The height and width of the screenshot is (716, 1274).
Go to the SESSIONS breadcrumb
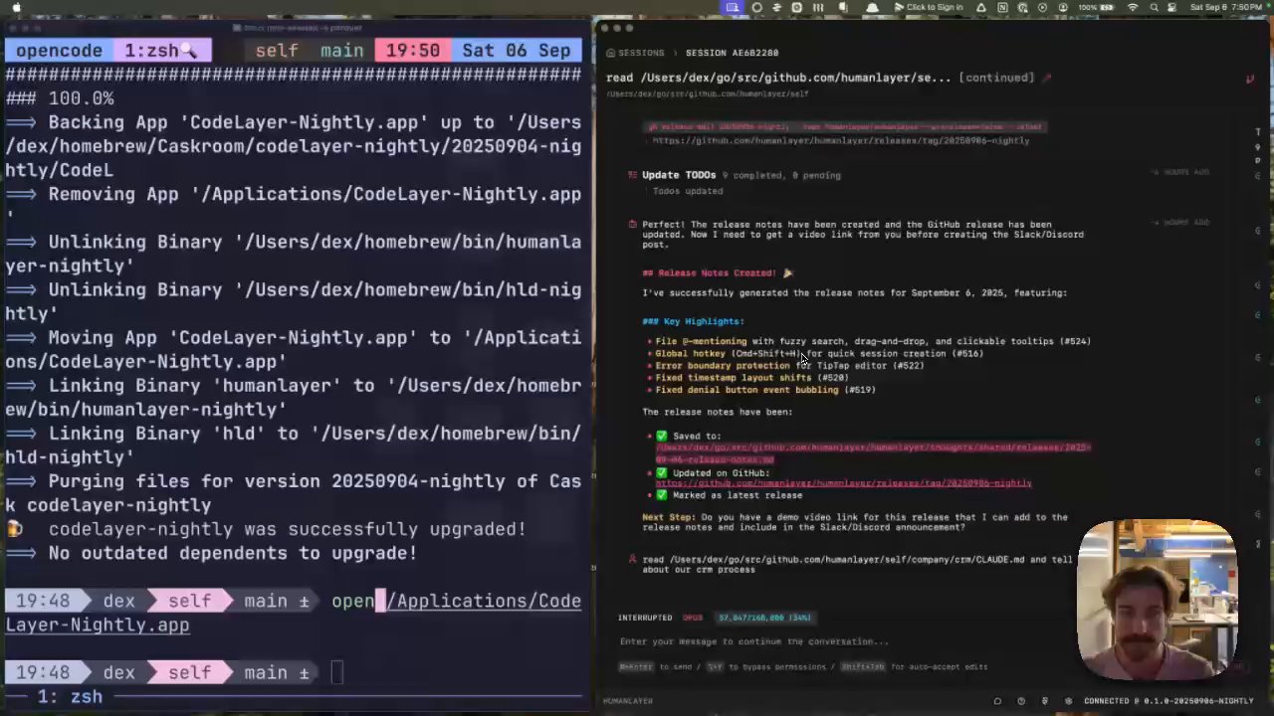pos(641,53)
